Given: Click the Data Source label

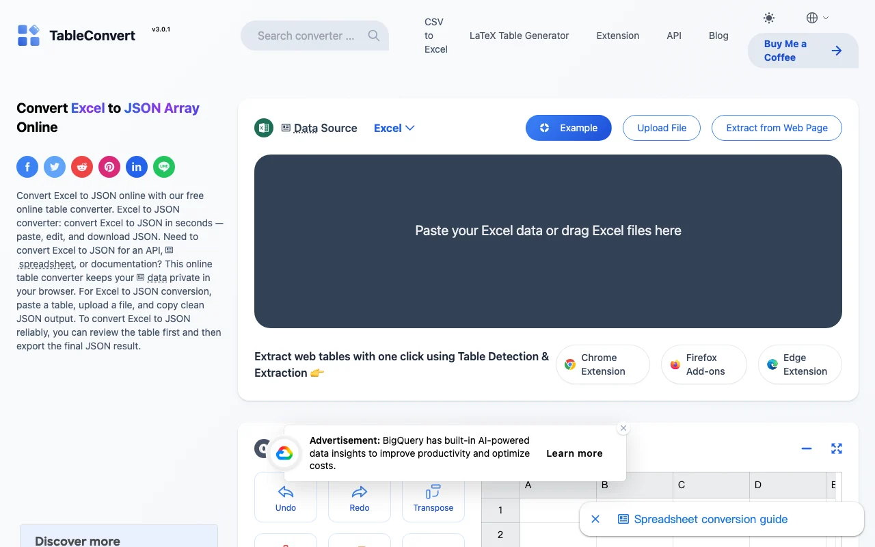Looking at the screenshot, I should [319, 128].
